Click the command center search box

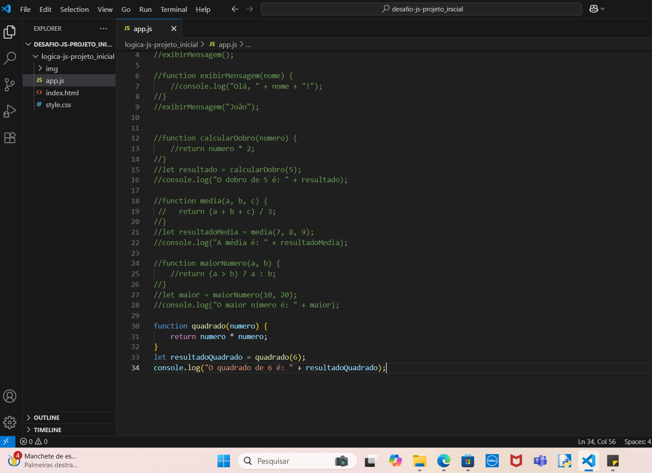click(x=421, y=9)
